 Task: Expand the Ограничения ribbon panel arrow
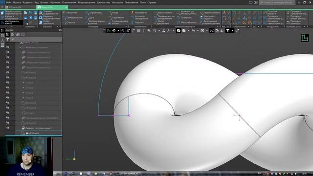[x=248, y=26]
